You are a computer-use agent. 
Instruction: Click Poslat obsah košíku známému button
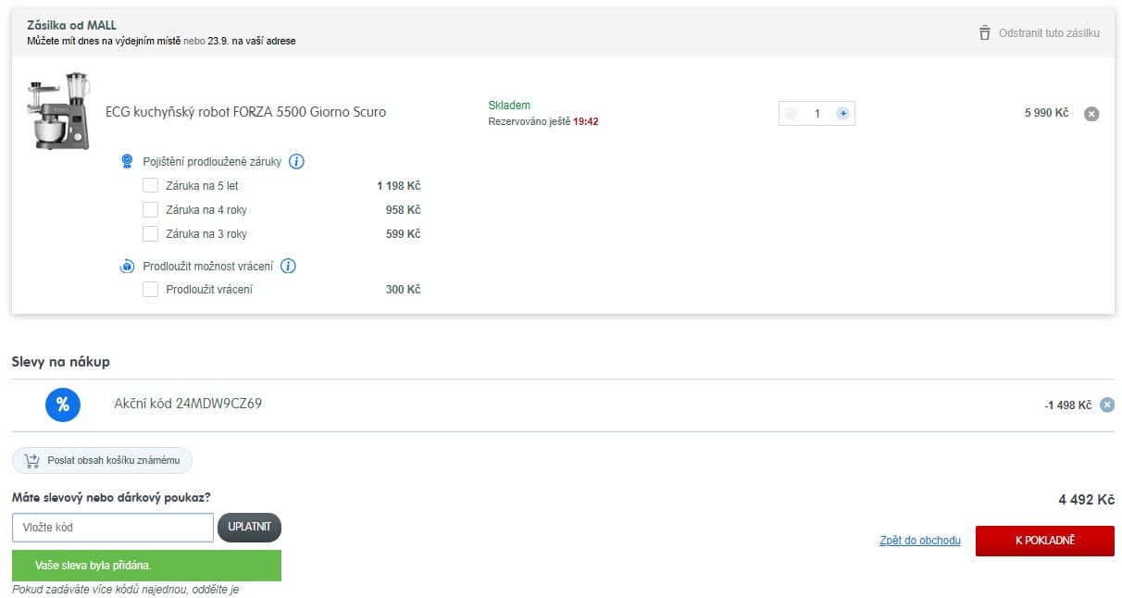102,460
